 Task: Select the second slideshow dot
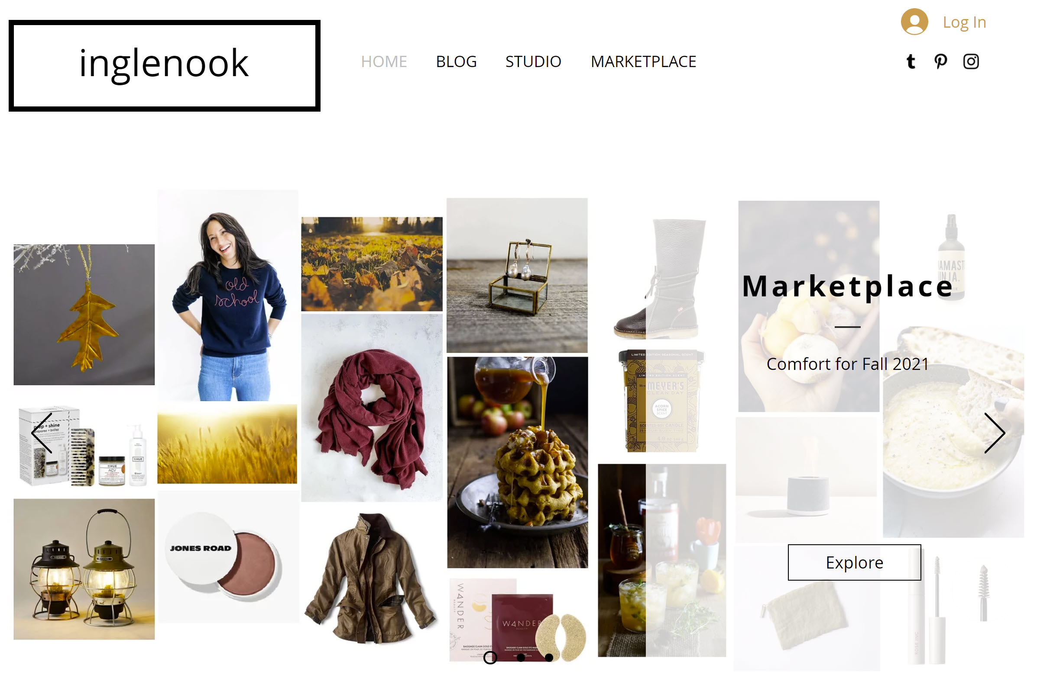(x=520, y=657)
